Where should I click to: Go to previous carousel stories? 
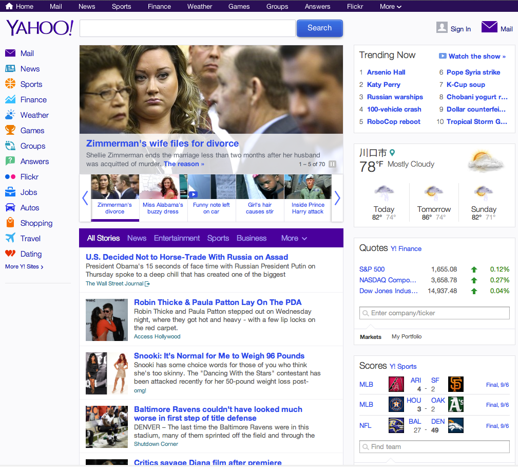85,198
